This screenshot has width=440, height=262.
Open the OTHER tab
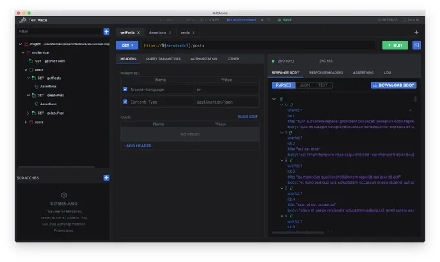coord(233,59)
